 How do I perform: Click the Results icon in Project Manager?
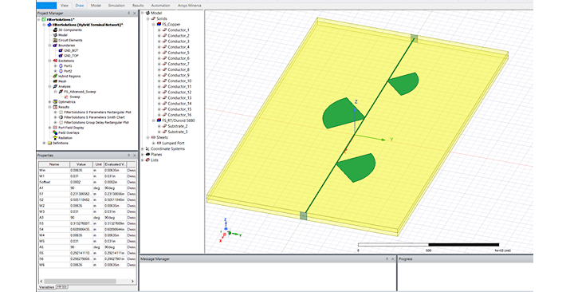tap(55, 107)
